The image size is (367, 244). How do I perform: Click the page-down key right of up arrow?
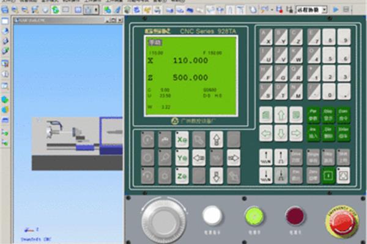(x=296, y=115)
